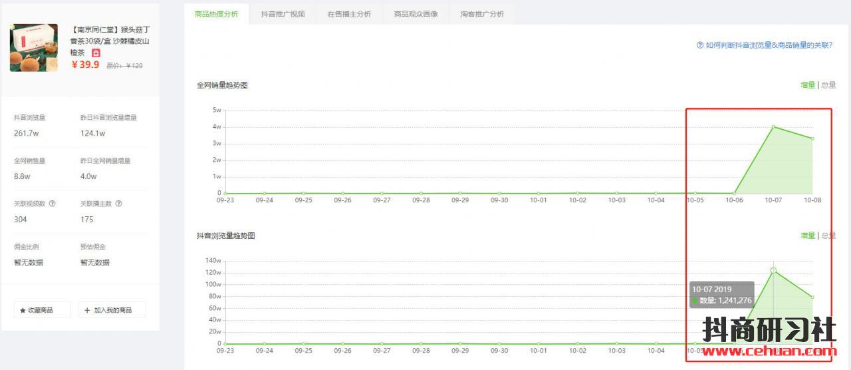Switch the 全网销量趋势图 chart to 总量
The width and height of the screenshot is (851, 370).
pyautogui.click(x=828, y=85)
